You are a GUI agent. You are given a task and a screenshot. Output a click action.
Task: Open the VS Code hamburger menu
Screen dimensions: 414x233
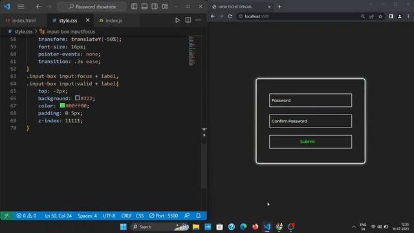pyautogui.click(x=21, y=6)
